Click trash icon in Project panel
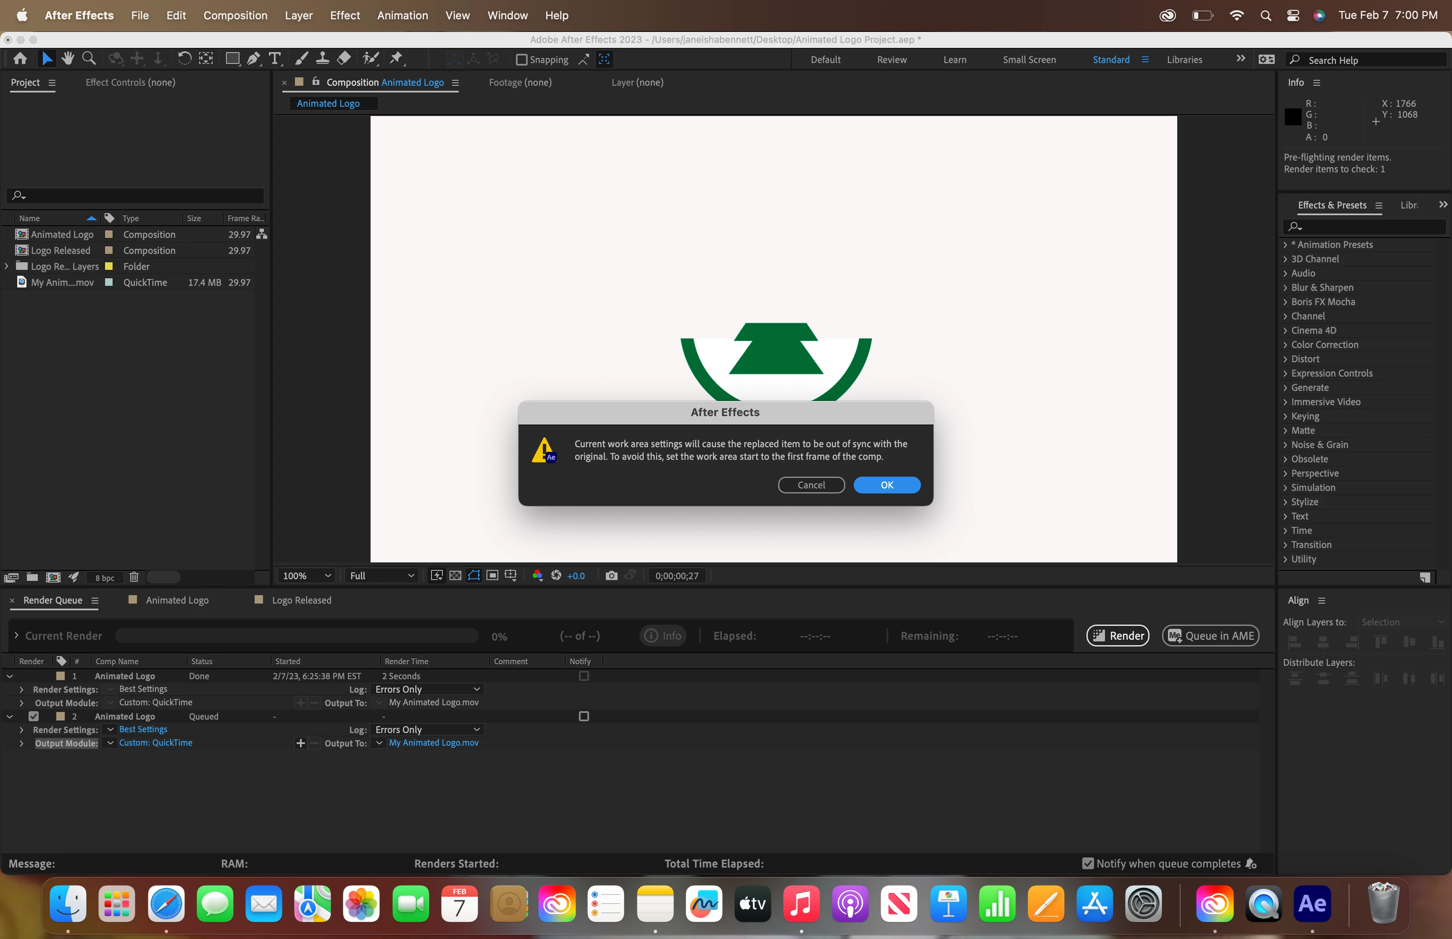1452x939 pixels. point(134,577)
